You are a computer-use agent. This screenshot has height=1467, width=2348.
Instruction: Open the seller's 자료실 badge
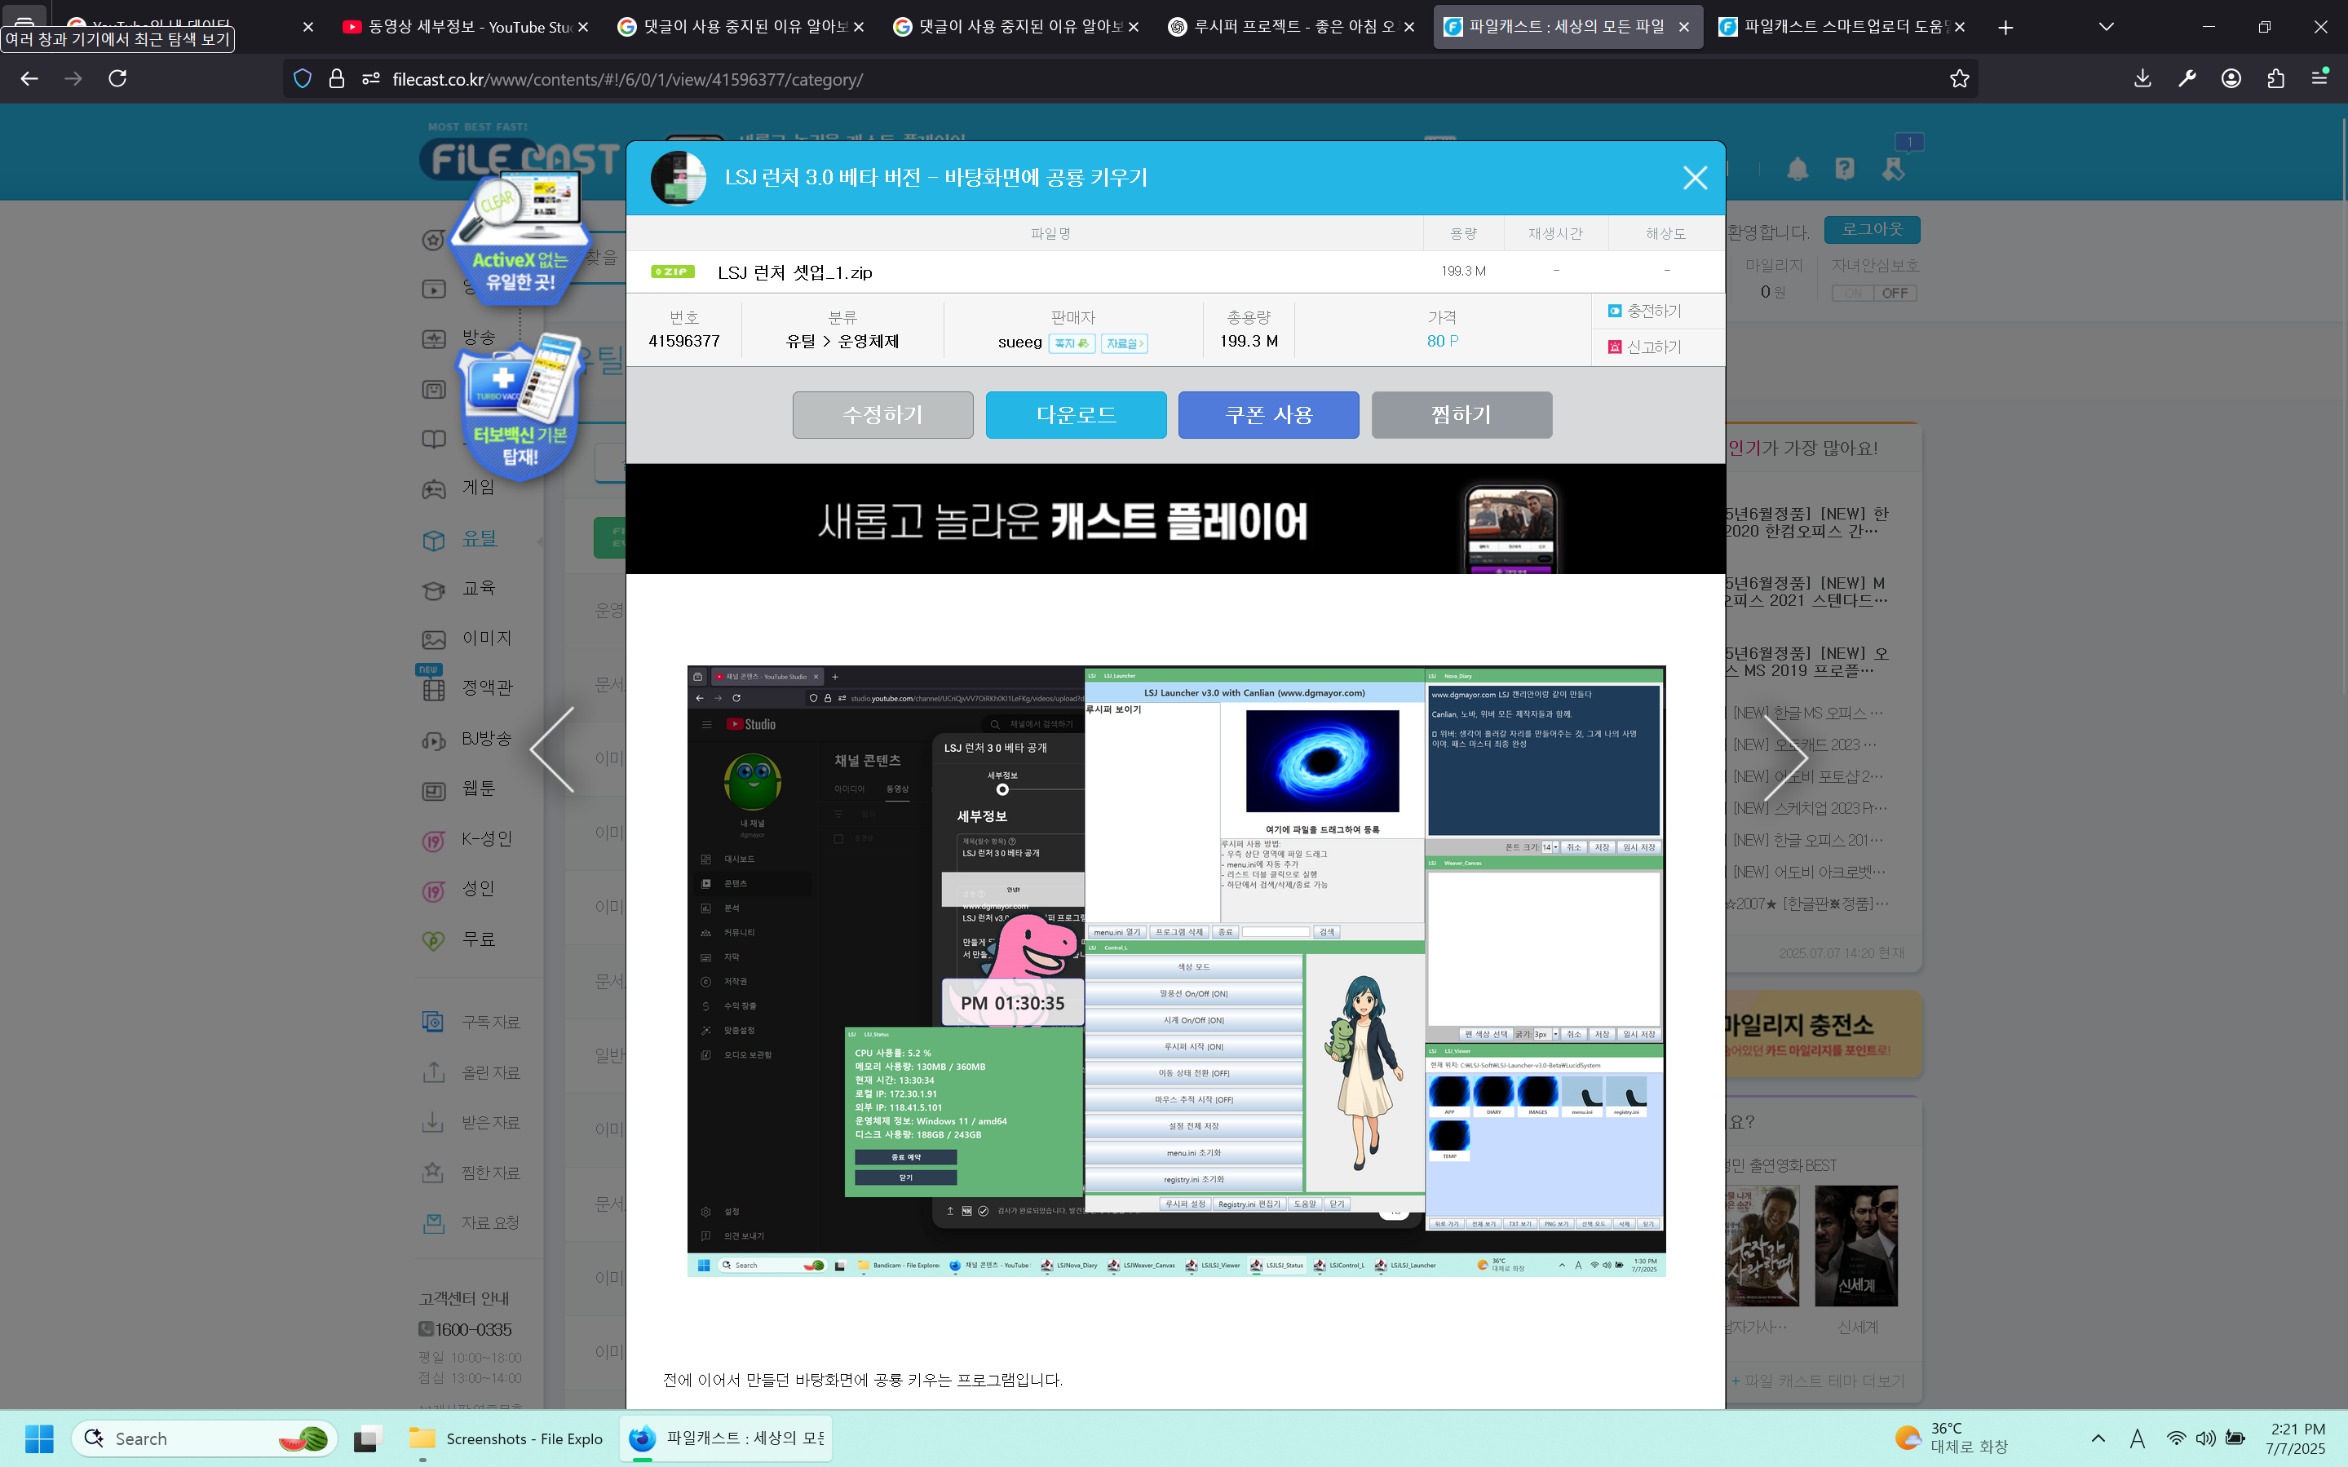1125,343
